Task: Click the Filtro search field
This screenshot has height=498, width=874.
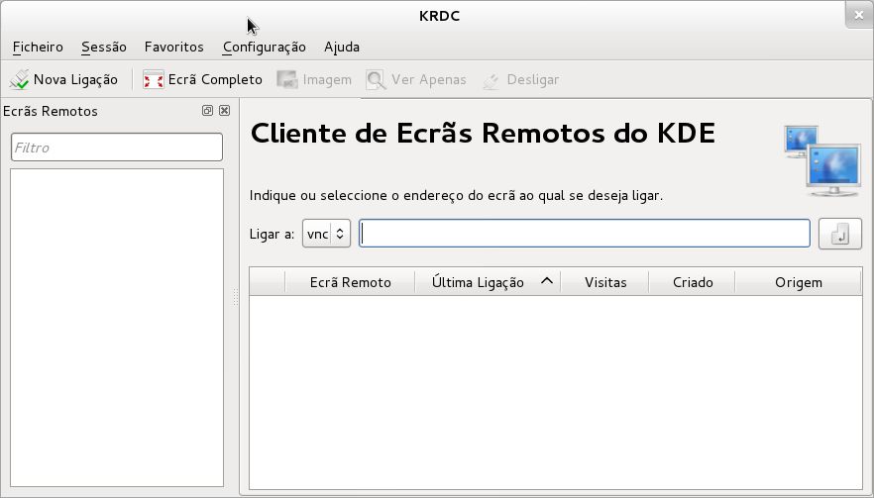Action: pyautogui.click(x=116, y=148)
